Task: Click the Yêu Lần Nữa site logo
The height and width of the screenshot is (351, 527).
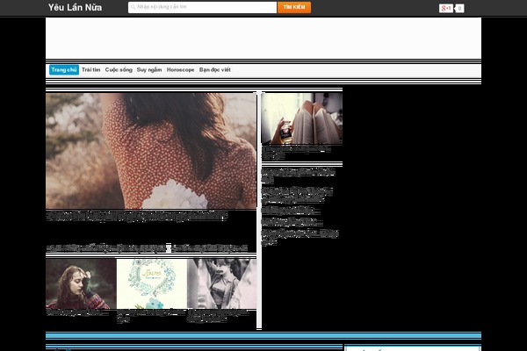Action: [x=75, y=7]
